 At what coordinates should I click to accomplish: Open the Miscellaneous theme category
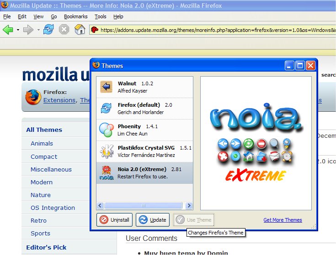51,170
